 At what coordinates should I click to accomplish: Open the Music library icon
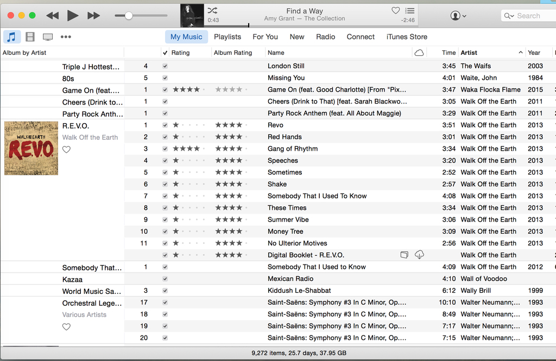pyautogui.click(x=12, y=37)
